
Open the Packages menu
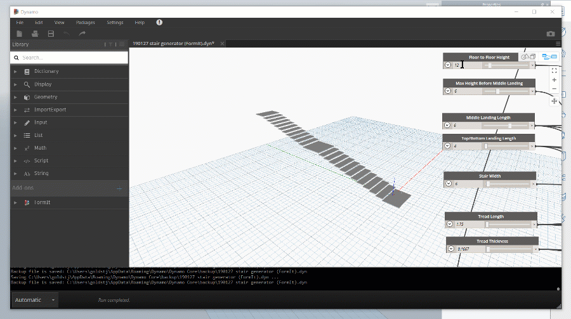(x=86, y=23)
